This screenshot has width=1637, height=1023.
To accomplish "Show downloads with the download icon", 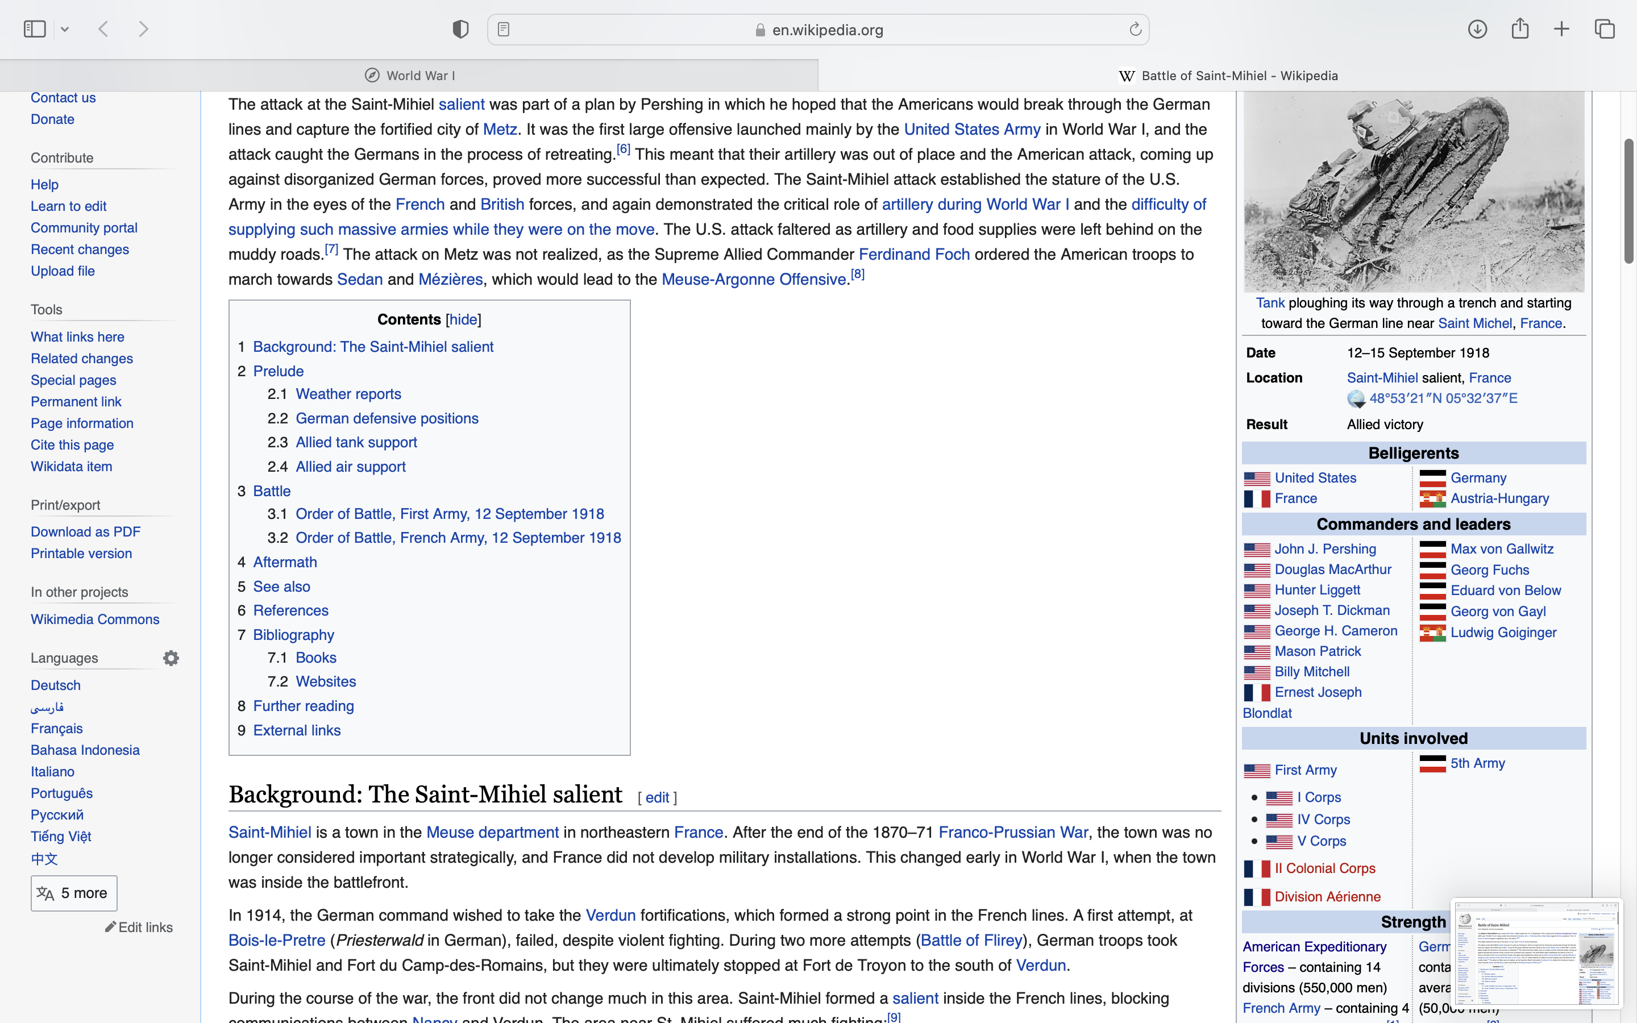I will click(x=1477, y=29).
